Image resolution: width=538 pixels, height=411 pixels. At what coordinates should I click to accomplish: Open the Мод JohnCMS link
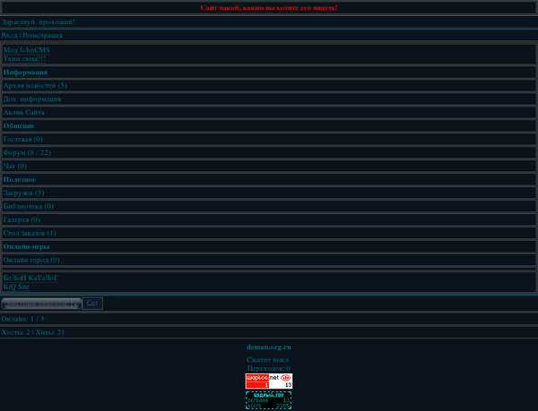[x=26, y=50]
